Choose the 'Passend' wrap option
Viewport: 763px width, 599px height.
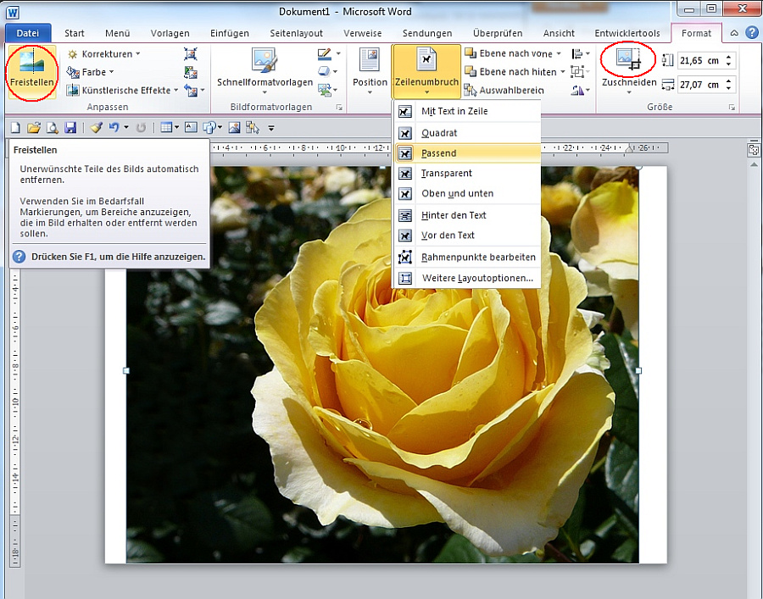[x=438, y=153]
